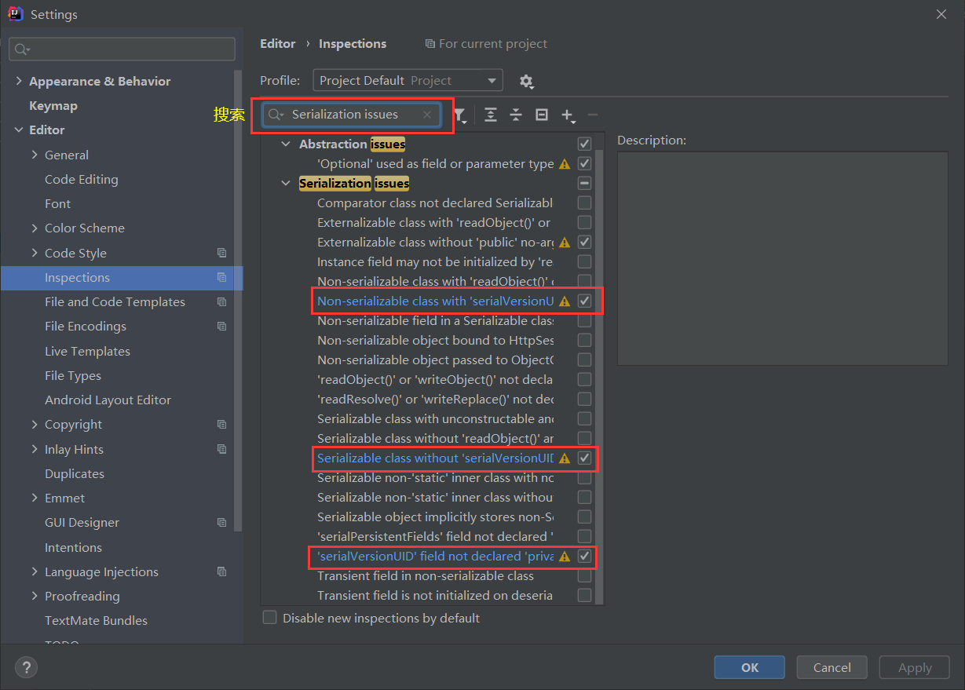965x690 pixels.
Task: Open Font settings page
Action: coord(57,203)
